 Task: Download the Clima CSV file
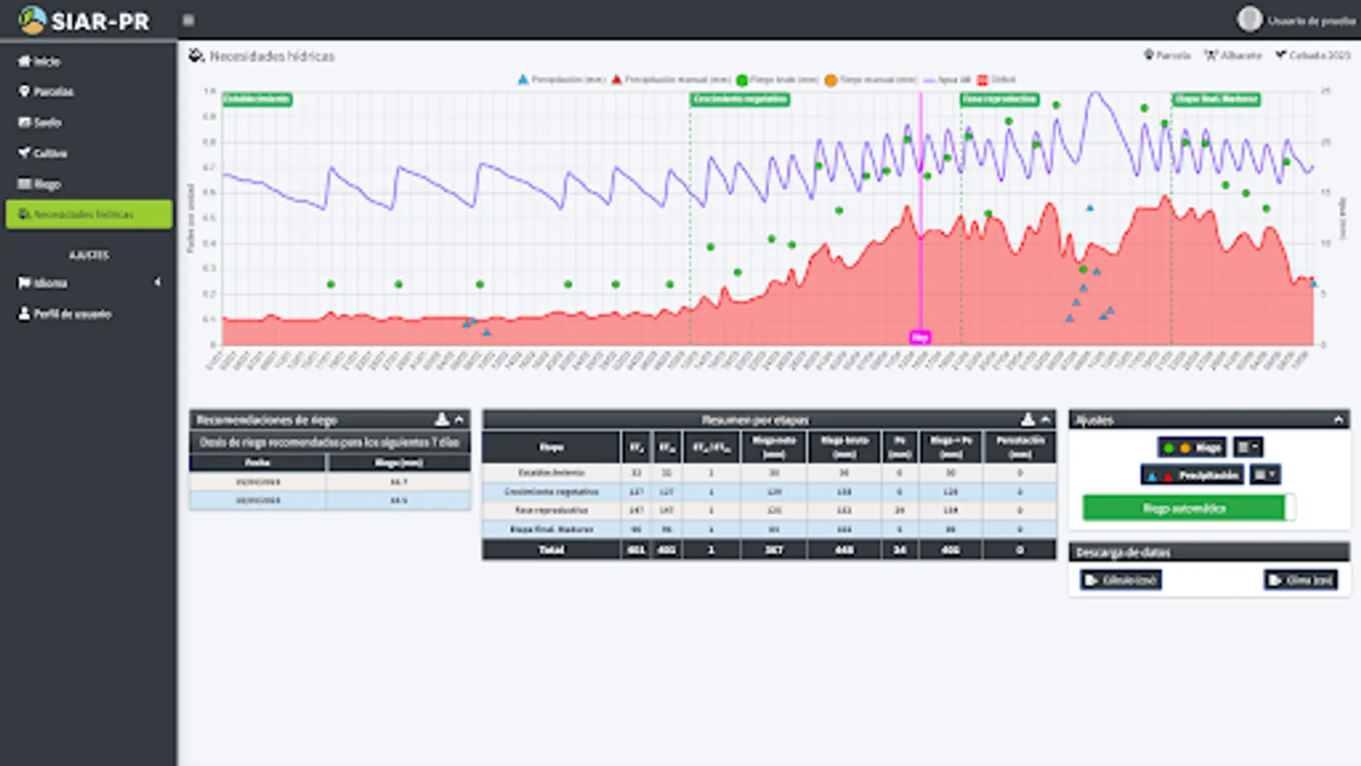coord(1301,580)
